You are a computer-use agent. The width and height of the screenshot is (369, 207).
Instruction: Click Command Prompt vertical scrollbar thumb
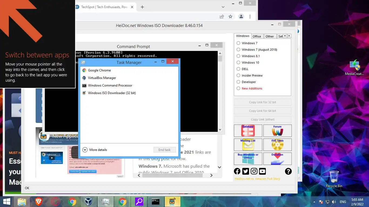click(x=220, y=58)
